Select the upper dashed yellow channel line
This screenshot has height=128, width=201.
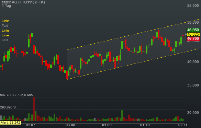134,34
